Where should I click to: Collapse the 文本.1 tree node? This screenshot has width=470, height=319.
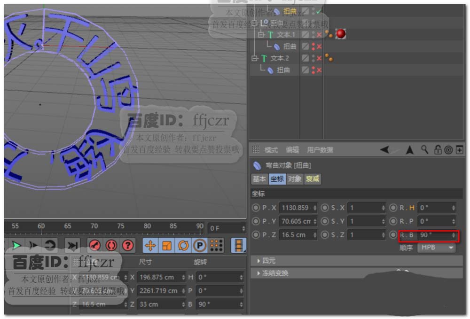click(261, 35)
